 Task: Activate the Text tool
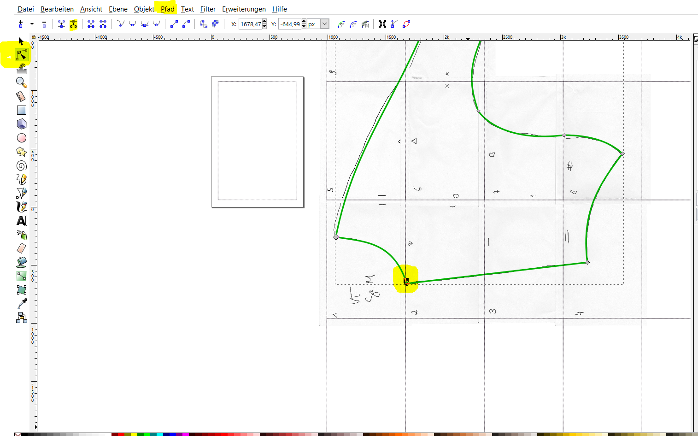click(21, 221)
